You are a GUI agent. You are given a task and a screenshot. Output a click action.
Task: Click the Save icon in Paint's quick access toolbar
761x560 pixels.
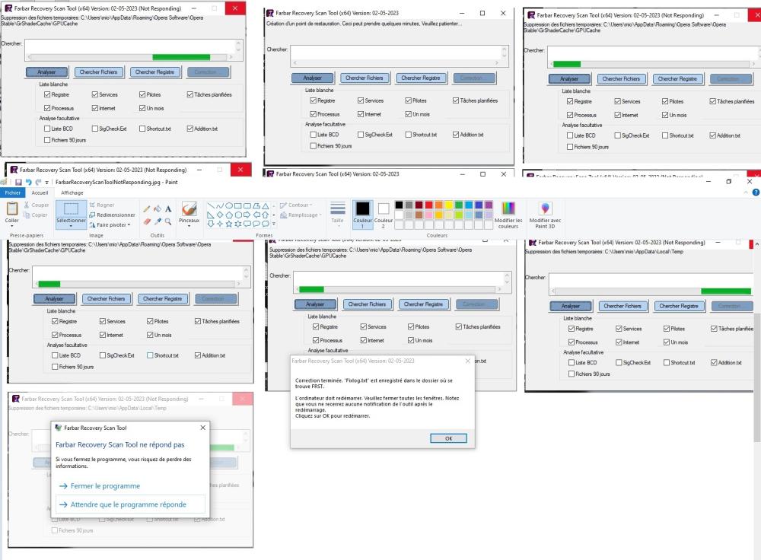coord(18,182)
